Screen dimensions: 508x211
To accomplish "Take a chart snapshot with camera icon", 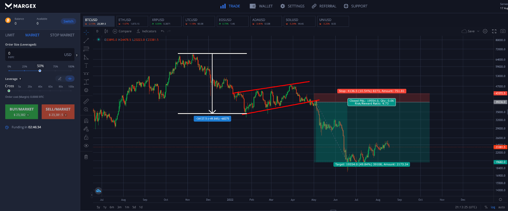I will [503, 31].
